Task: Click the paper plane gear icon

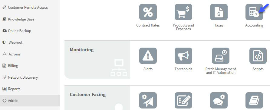Action: pos(148,101)
